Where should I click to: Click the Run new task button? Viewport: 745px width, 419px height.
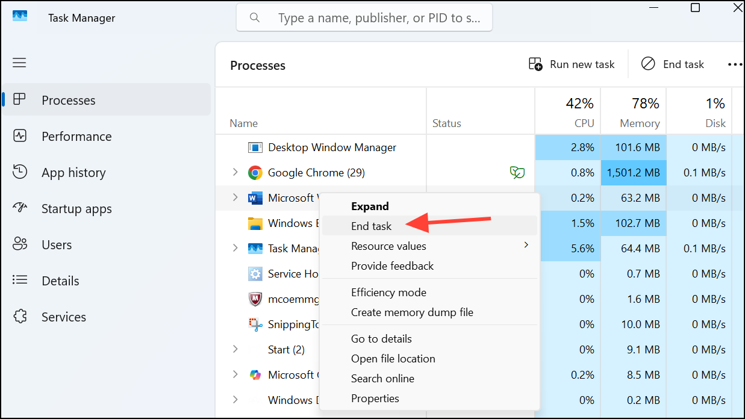[x=572, y=64]
